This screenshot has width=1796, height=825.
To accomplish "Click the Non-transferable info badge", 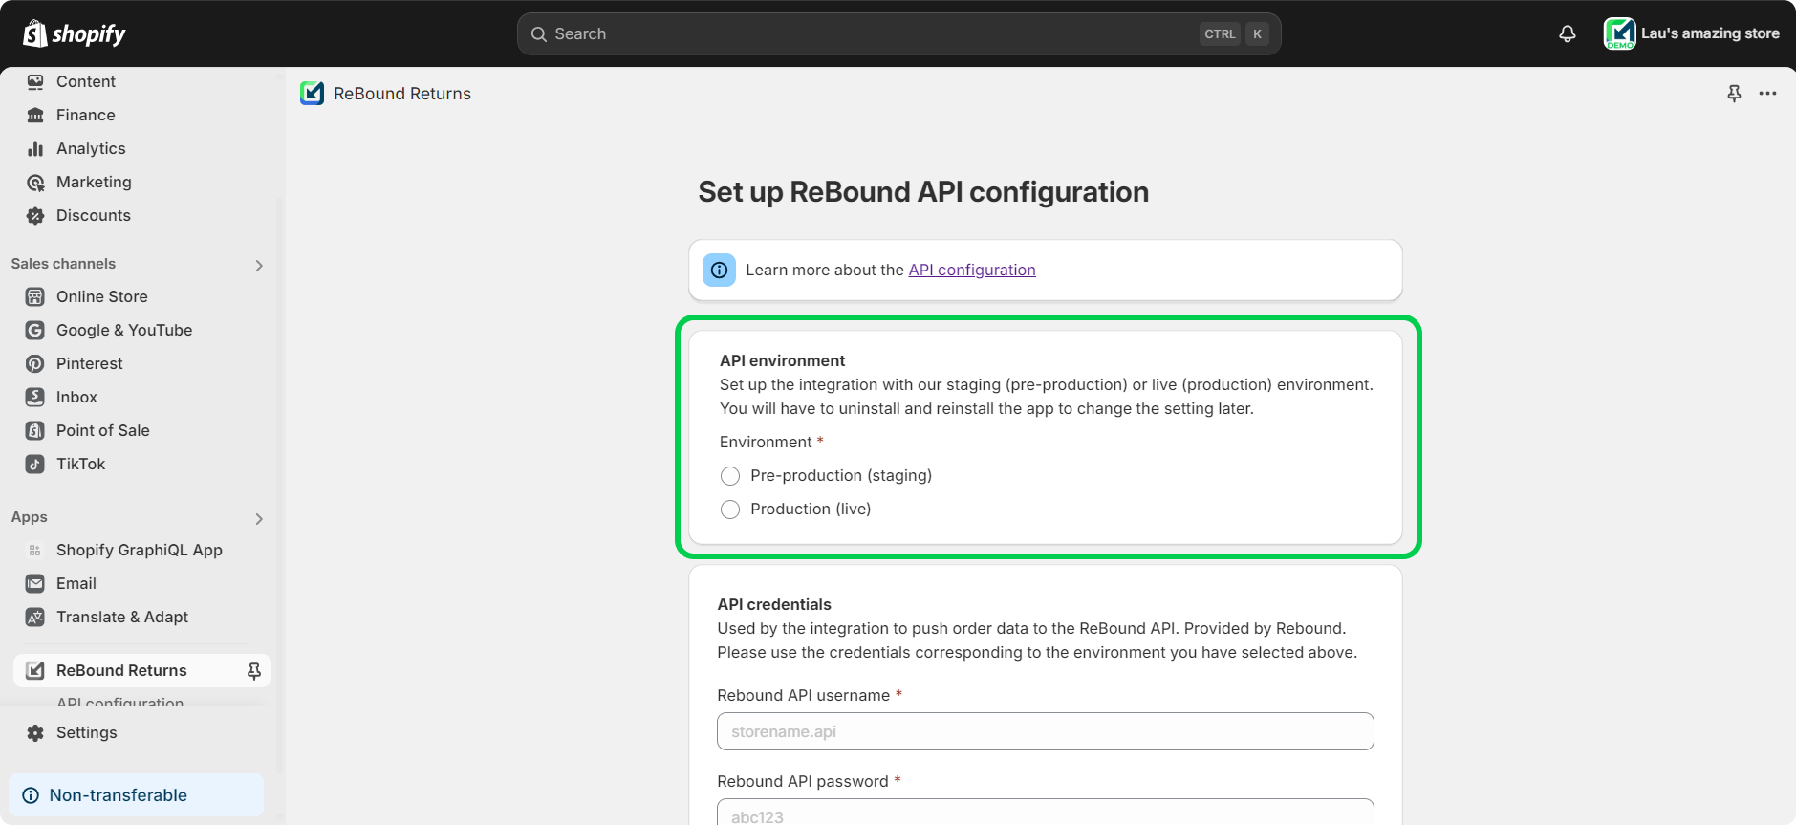I will tap(137, 795).
